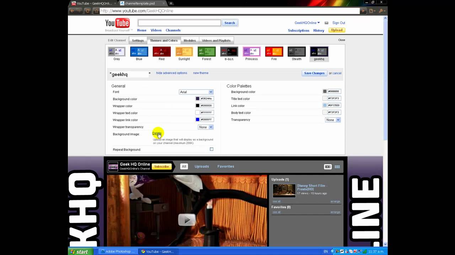Click the yellow Subscribe button

click(x=161, y=167)
